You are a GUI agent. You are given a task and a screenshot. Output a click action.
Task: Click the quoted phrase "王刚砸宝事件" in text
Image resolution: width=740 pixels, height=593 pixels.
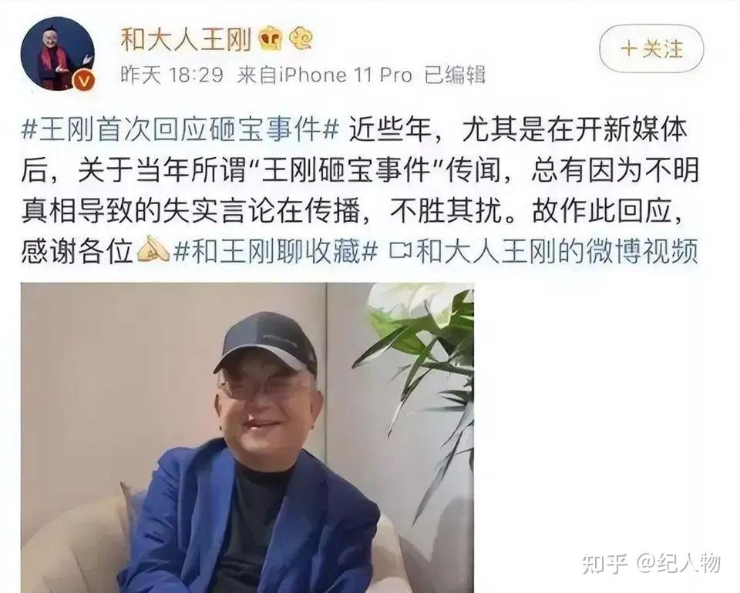coord(347,170)
